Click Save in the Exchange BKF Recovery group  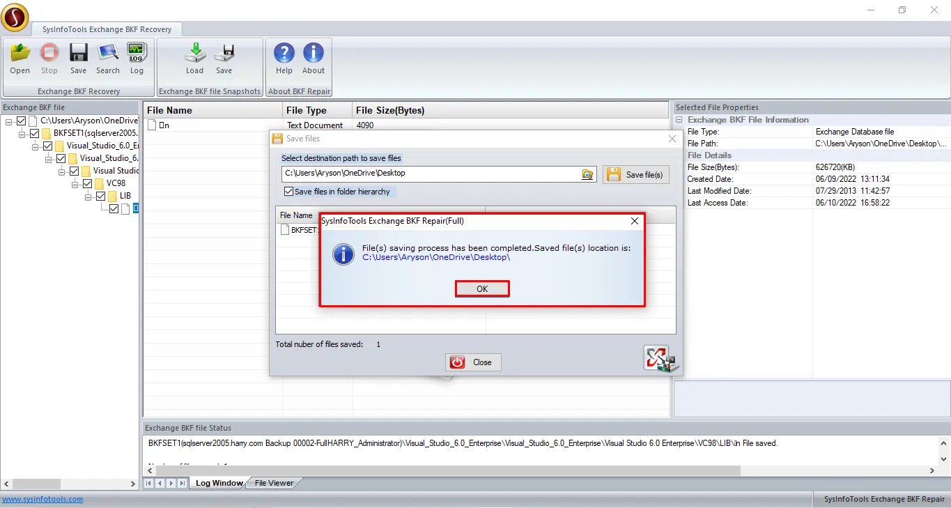[x=79, y=59]
